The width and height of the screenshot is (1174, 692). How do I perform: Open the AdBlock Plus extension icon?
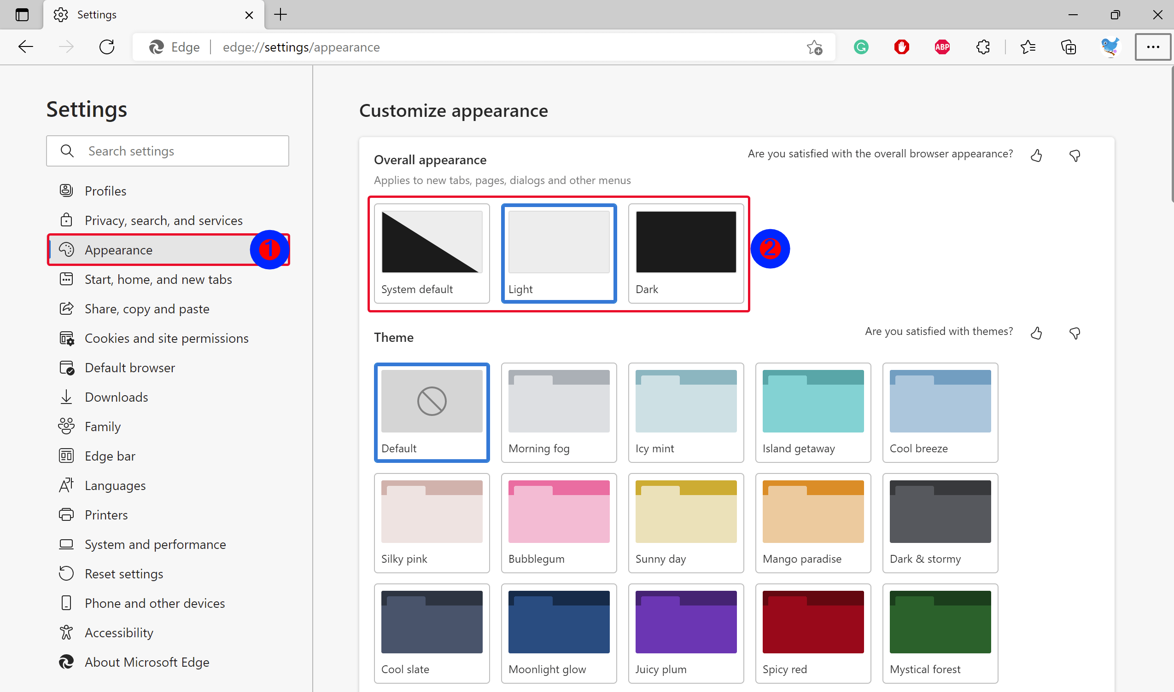click(x=942, y=47)
